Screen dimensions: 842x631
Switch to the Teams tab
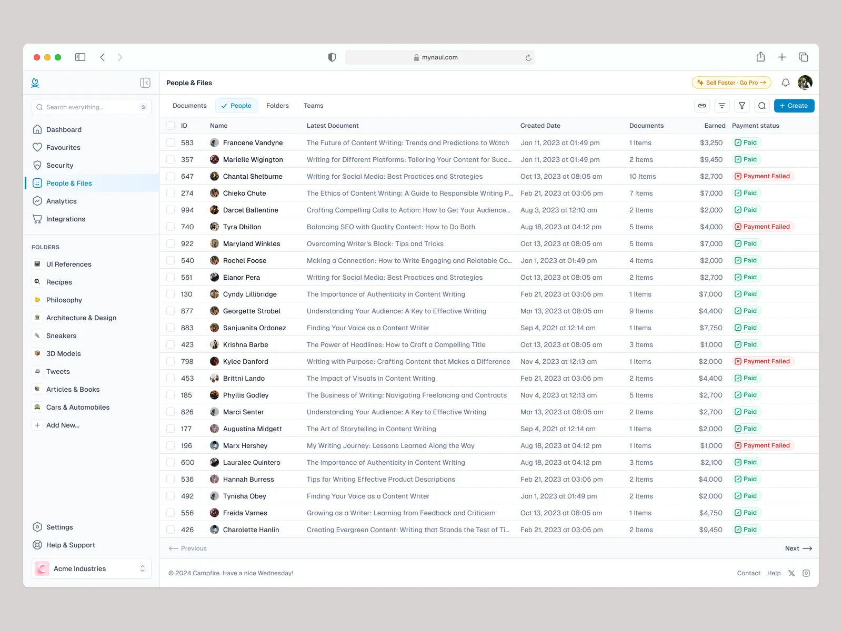[313, 106]
